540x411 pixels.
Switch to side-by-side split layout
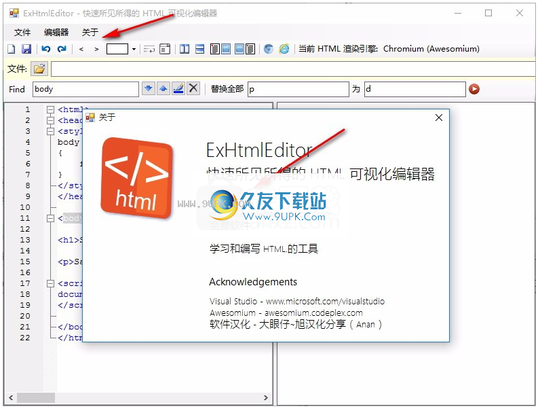tap(185, 49)
